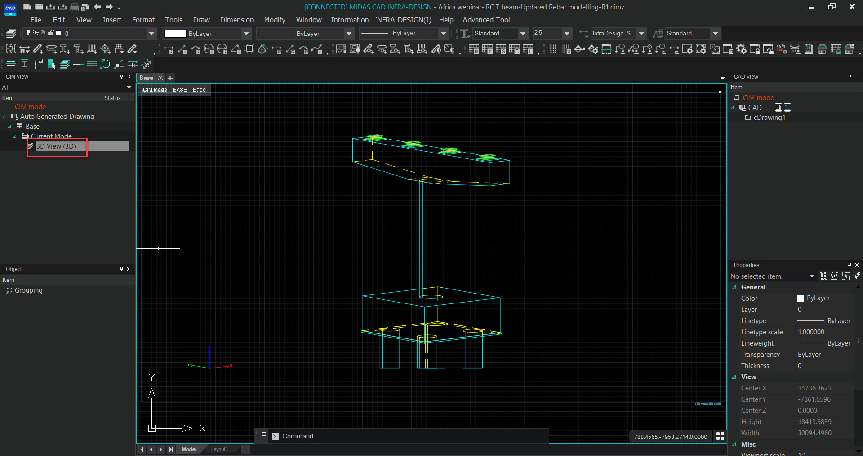The image size is (863, 456).
Task: Add a new drawing tab with plus
Action: 170,78
